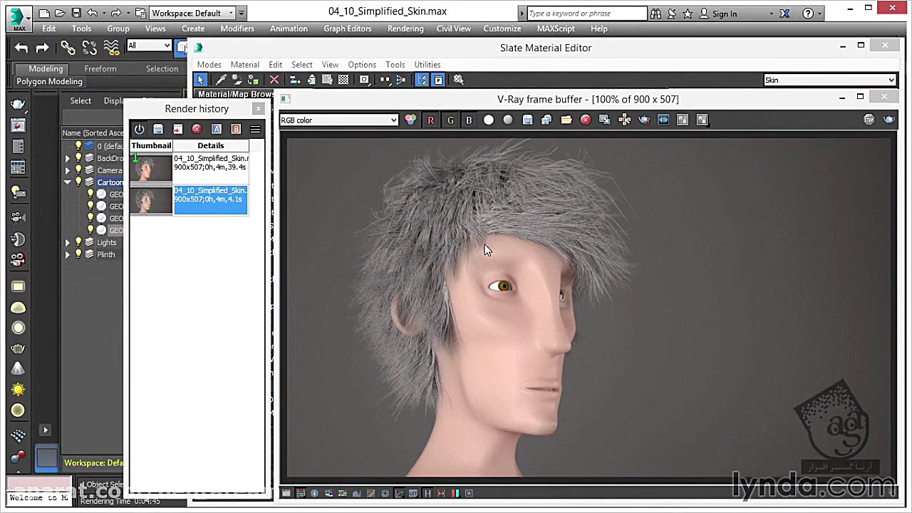Save image in Render history panel
Screen dimensions: 912x513
coord(158,129)
